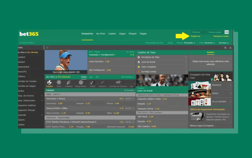The height and width of the screenshot is (158, 252).
Task: Bet on Olbia at 11.00
Action: (120, 113)
